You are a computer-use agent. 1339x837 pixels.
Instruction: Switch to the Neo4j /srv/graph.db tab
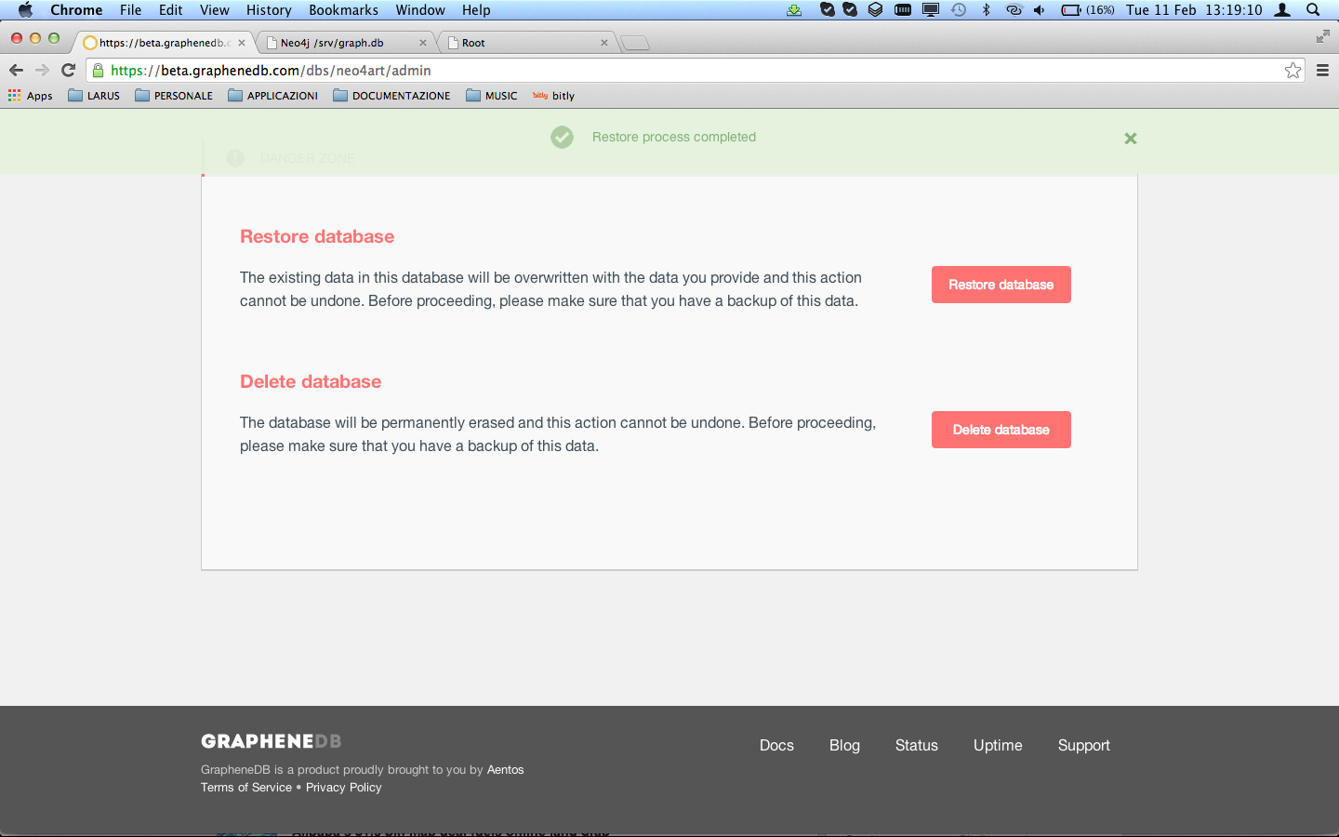(344, 43)
